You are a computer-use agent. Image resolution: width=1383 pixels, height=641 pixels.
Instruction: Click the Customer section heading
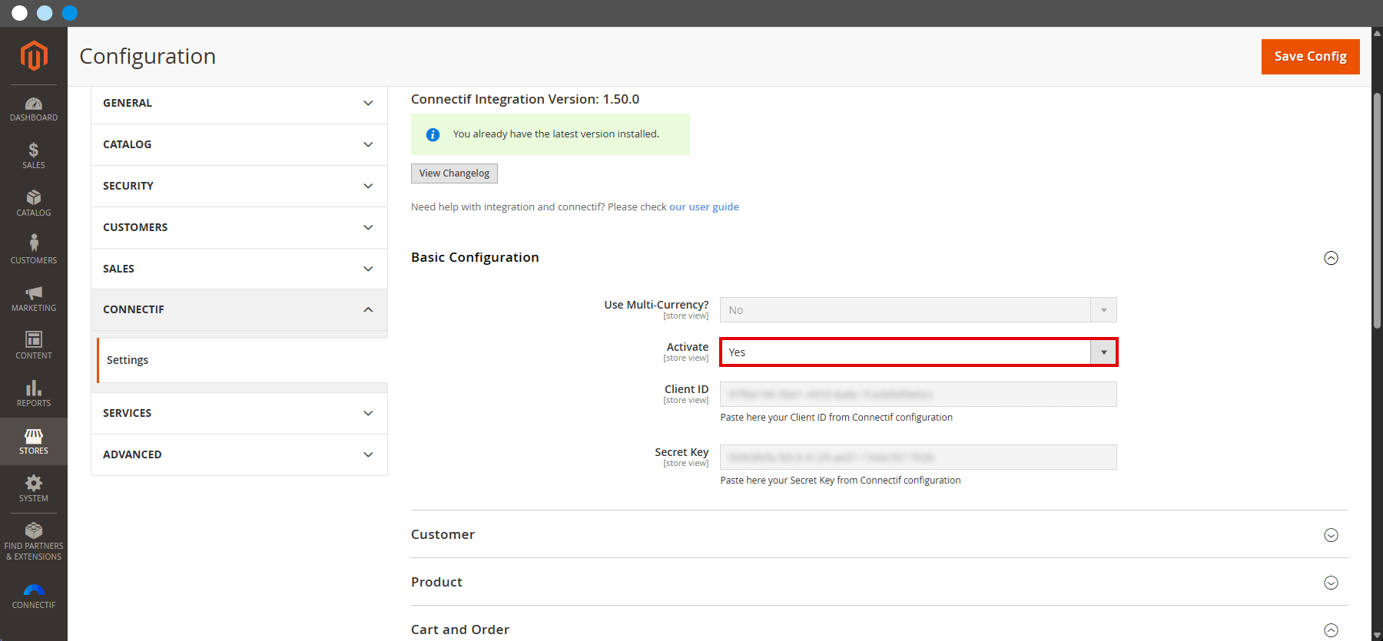tap(443, 534)
